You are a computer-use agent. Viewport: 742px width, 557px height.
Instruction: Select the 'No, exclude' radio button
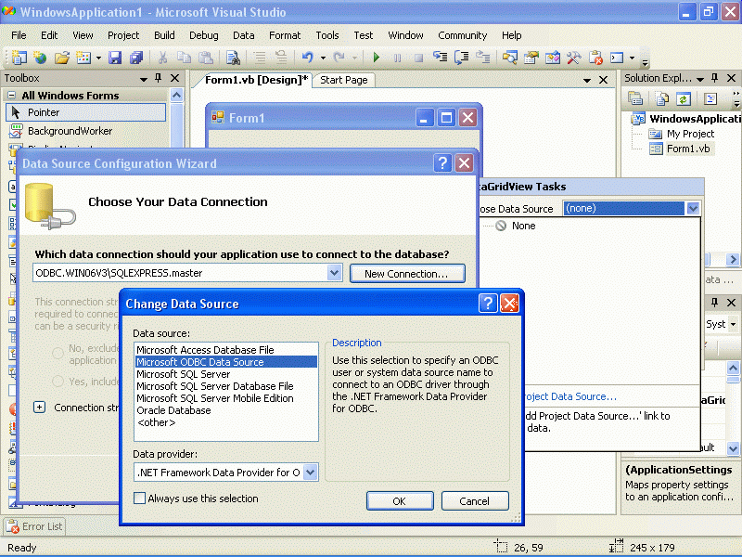58,354
